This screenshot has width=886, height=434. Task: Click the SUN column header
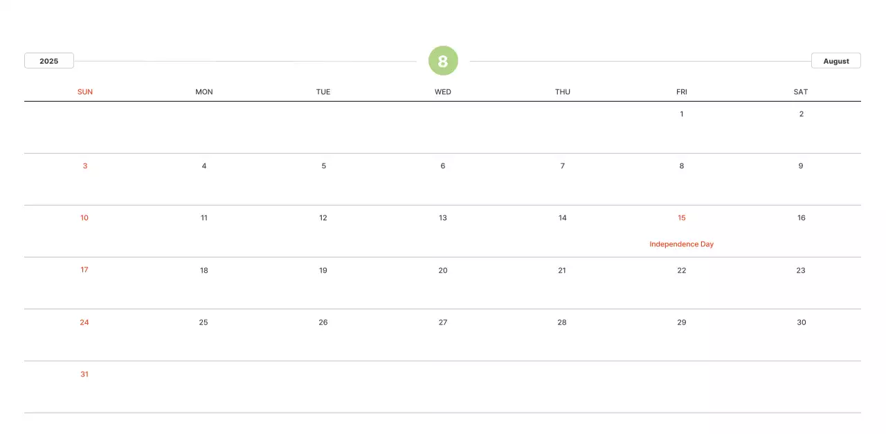[84, 92]
